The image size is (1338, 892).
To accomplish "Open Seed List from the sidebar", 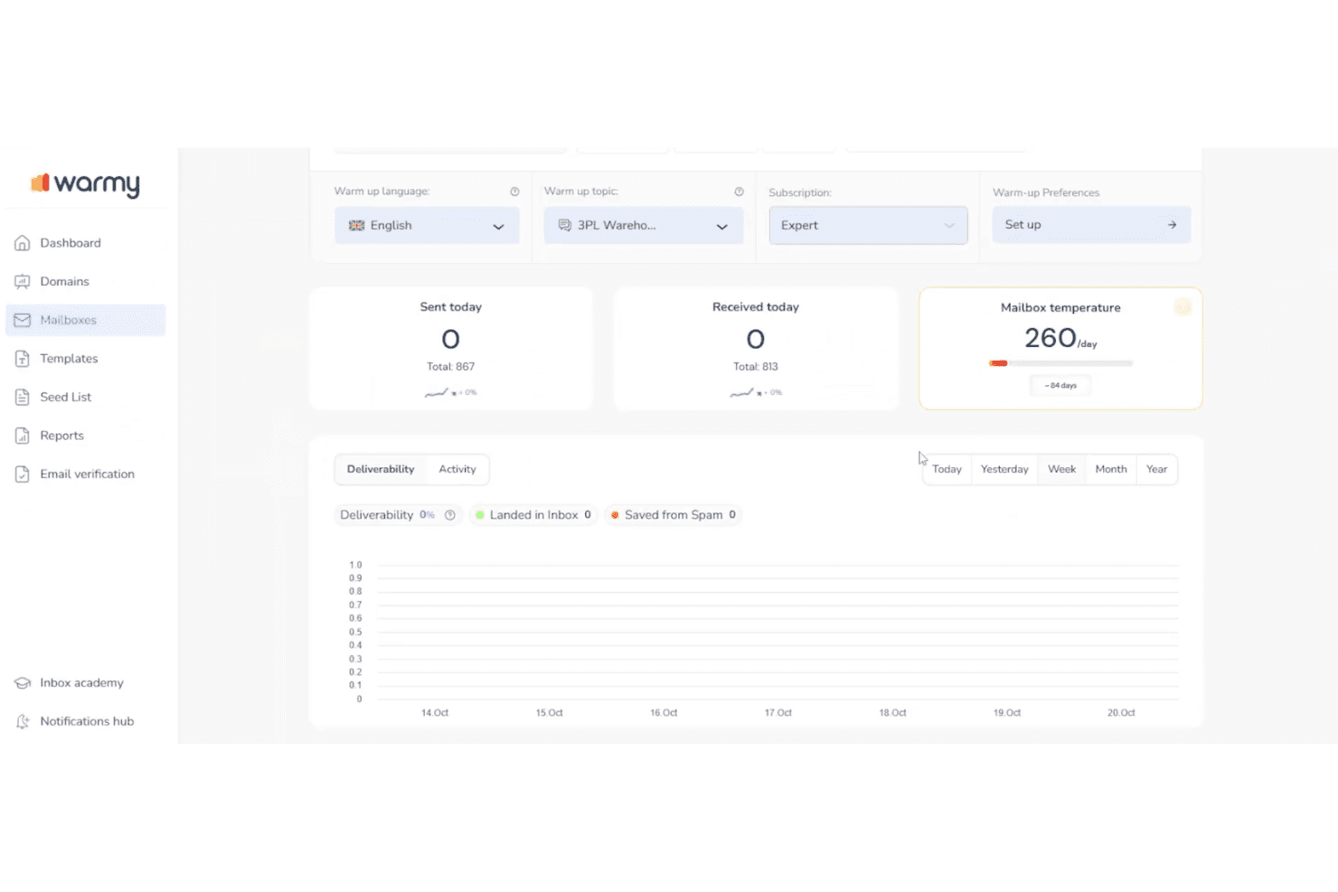I will coord(86,397).
